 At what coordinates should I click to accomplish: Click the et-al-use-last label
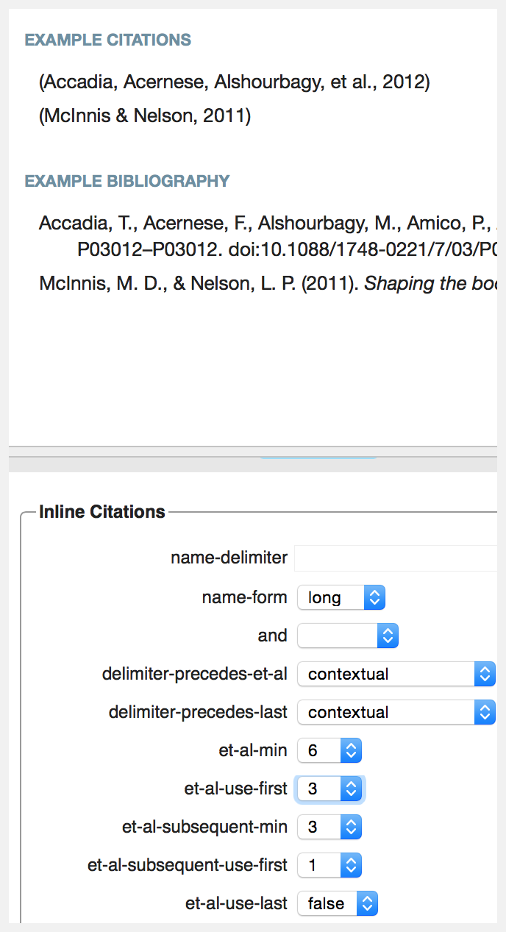coord(236,903)
